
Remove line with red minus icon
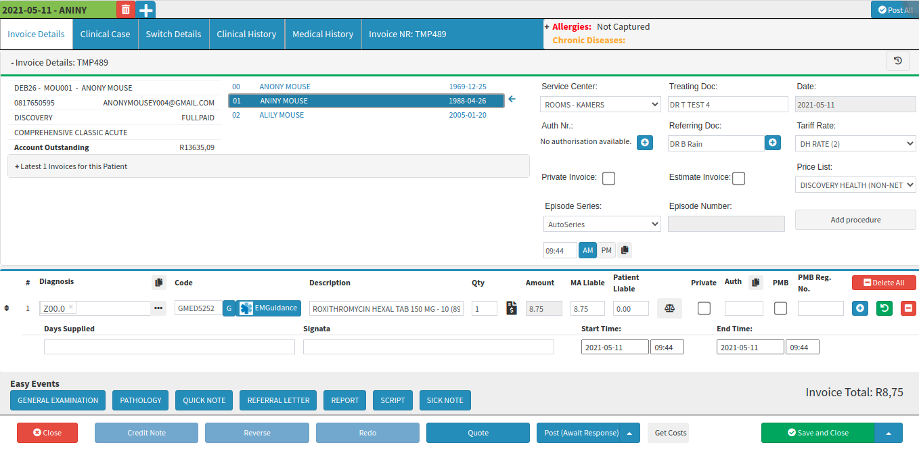coord(907,308)
